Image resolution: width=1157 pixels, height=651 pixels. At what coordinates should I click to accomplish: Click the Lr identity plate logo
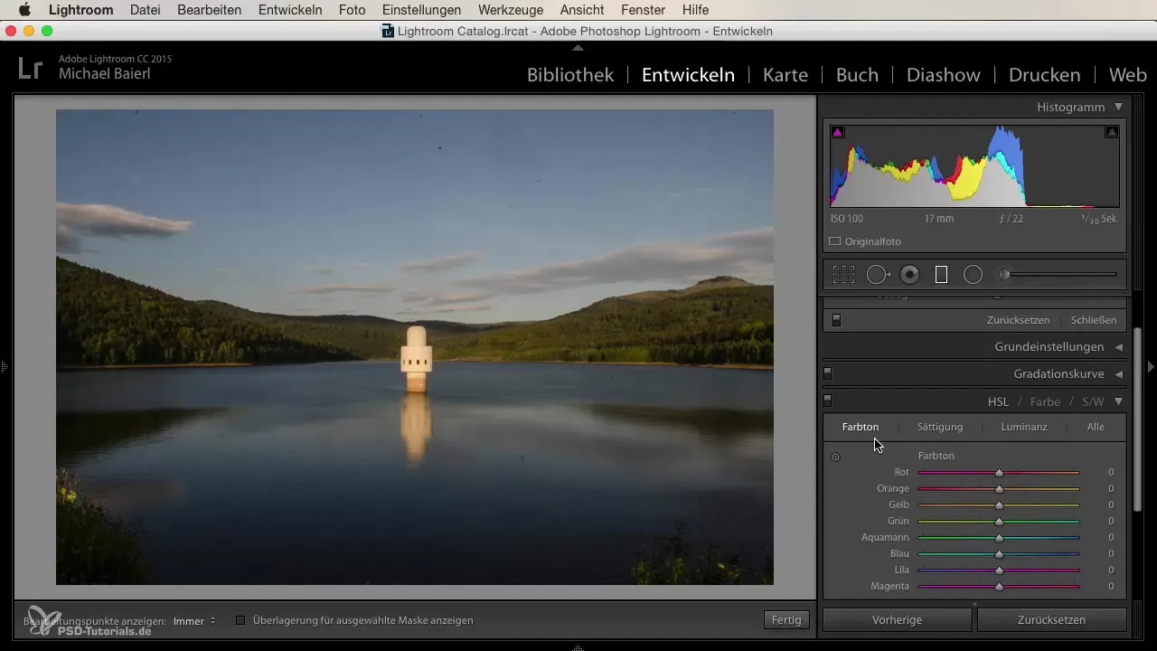30,69
